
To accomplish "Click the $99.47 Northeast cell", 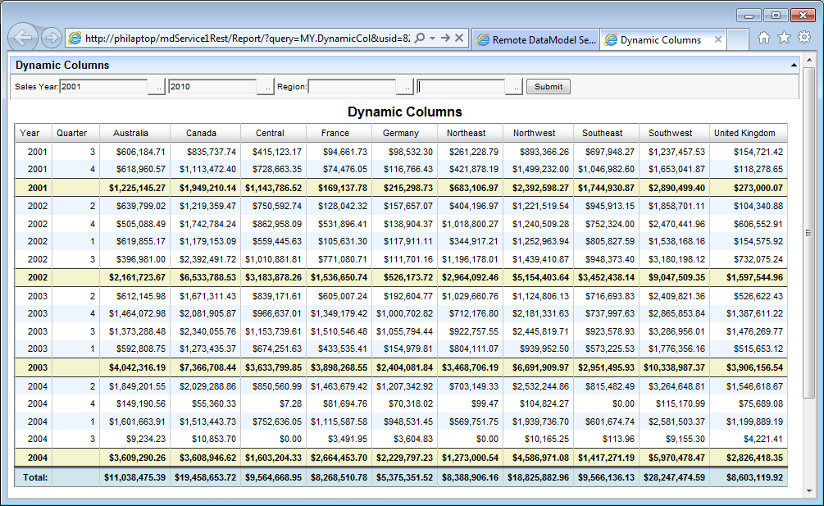I will (x=470, y=403).
